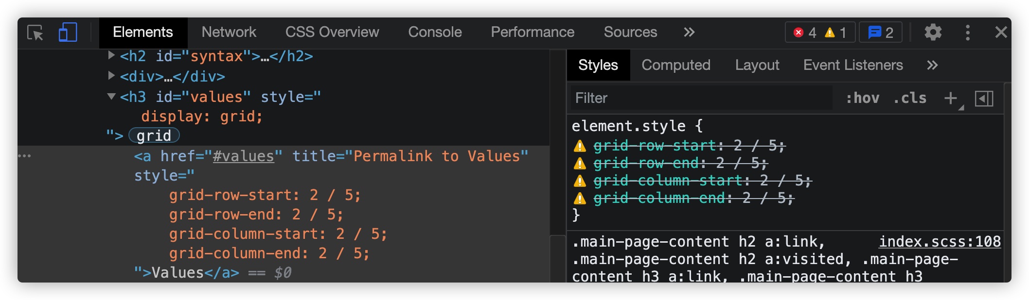Click the new style rule plus icon
The image size is (1029, 300).
click(951, 99)
